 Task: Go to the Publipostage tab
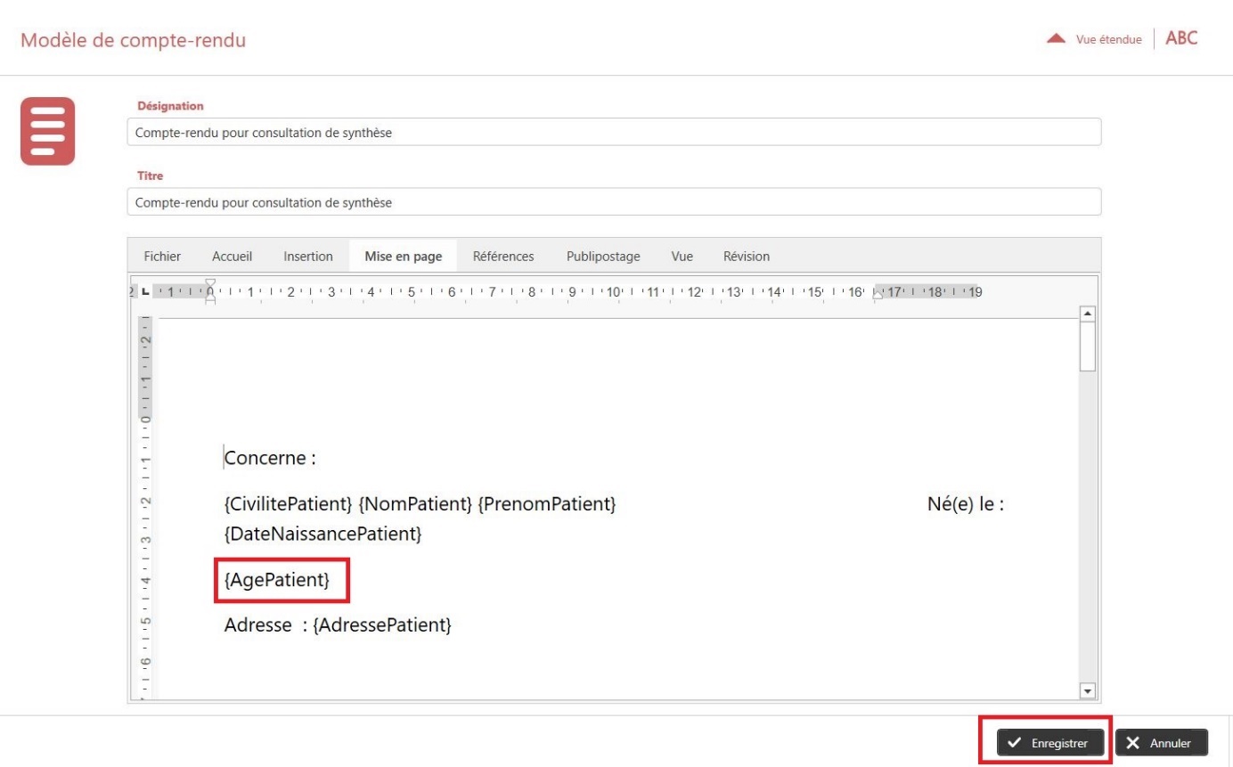coord(603,257)
